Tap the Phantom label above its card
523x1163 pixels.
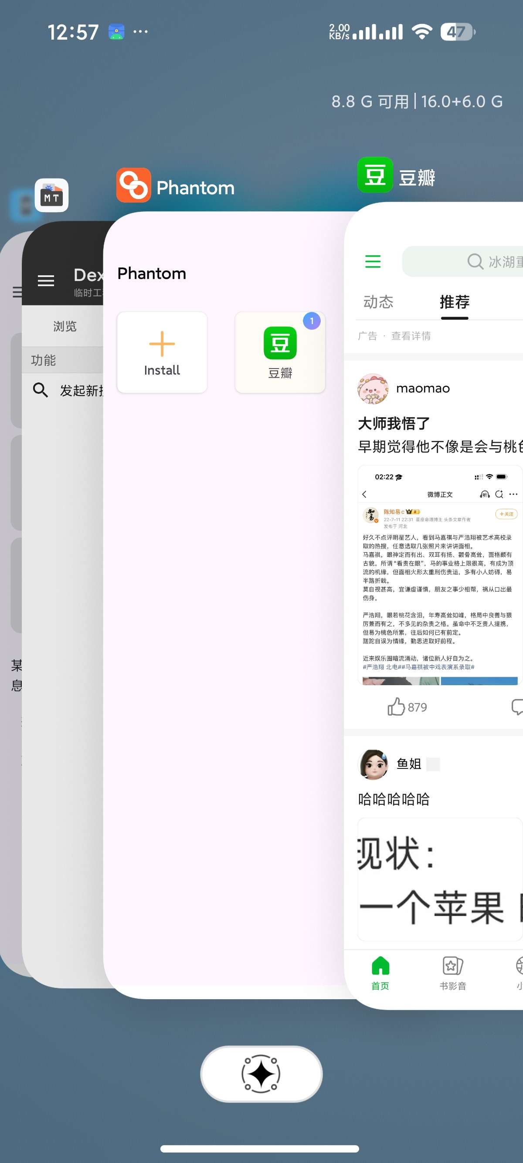click(x=196, y=187)
